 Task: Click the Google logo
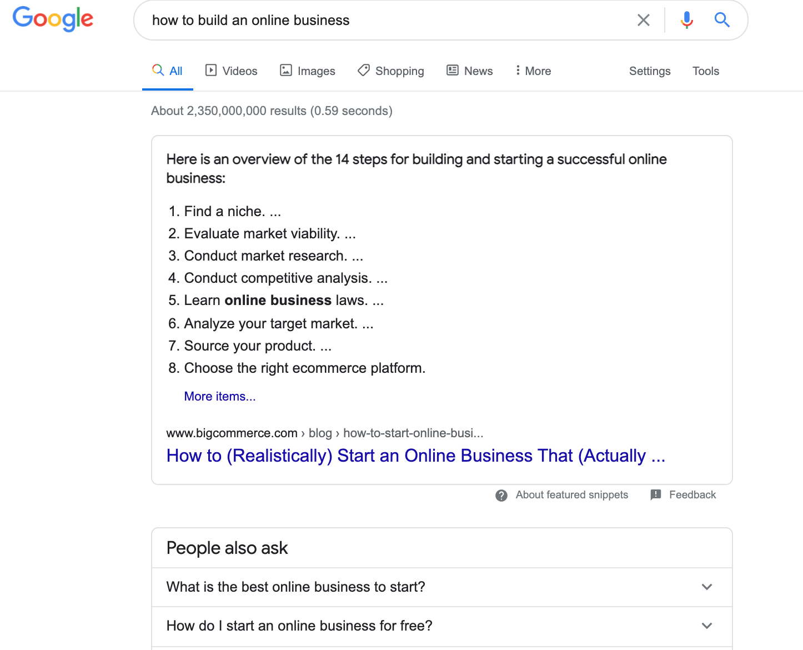coord(53,19)
